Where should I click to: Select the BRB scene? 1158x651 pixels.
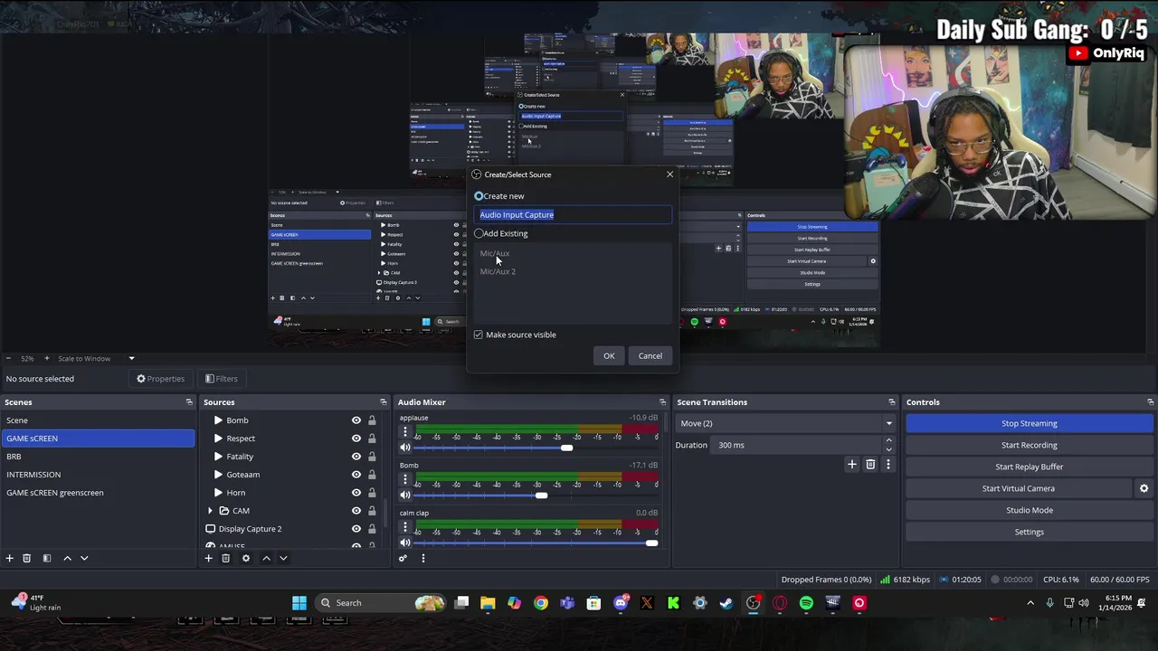(x=98, y=457)
